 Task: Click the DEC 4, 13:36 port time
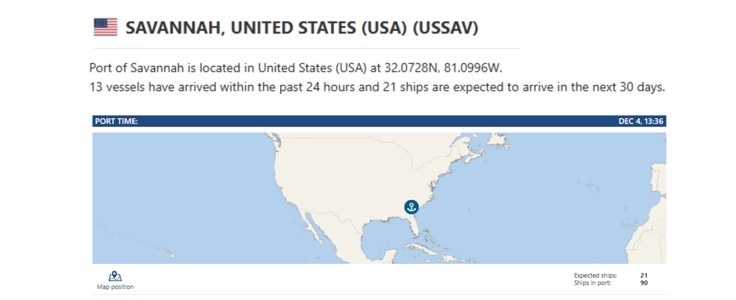(641, 121)
